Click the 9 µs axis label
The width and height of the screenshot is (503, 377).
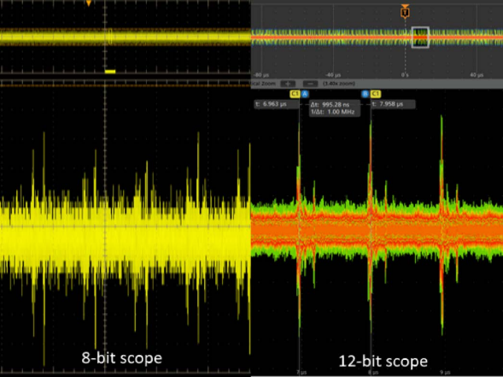445,373
